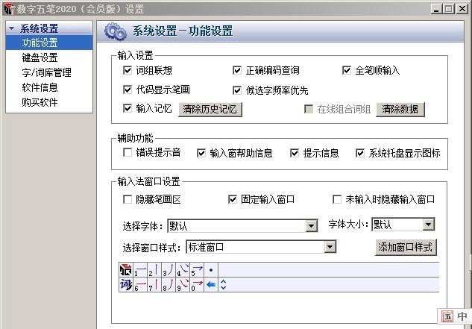Click stroke key 4 dot stroke icon
This screenshot has width=472, height=329.
pos(183,269)
